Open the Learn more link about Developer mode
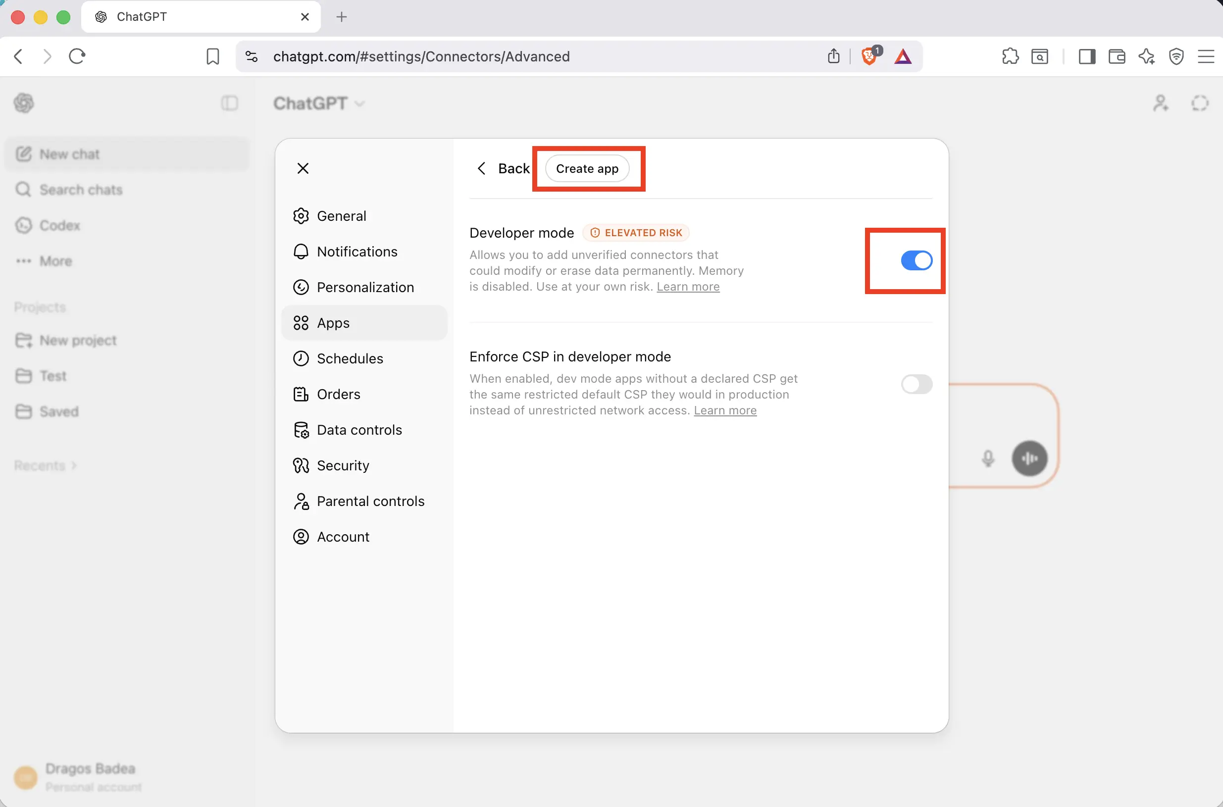The width and height of the screenshot is (1223, 807). point(688,287)
